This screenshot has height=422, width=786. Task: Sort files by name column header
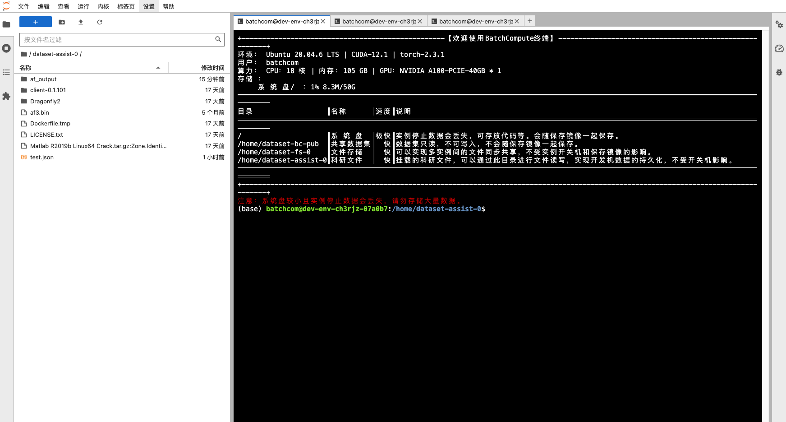coord(90,68)
